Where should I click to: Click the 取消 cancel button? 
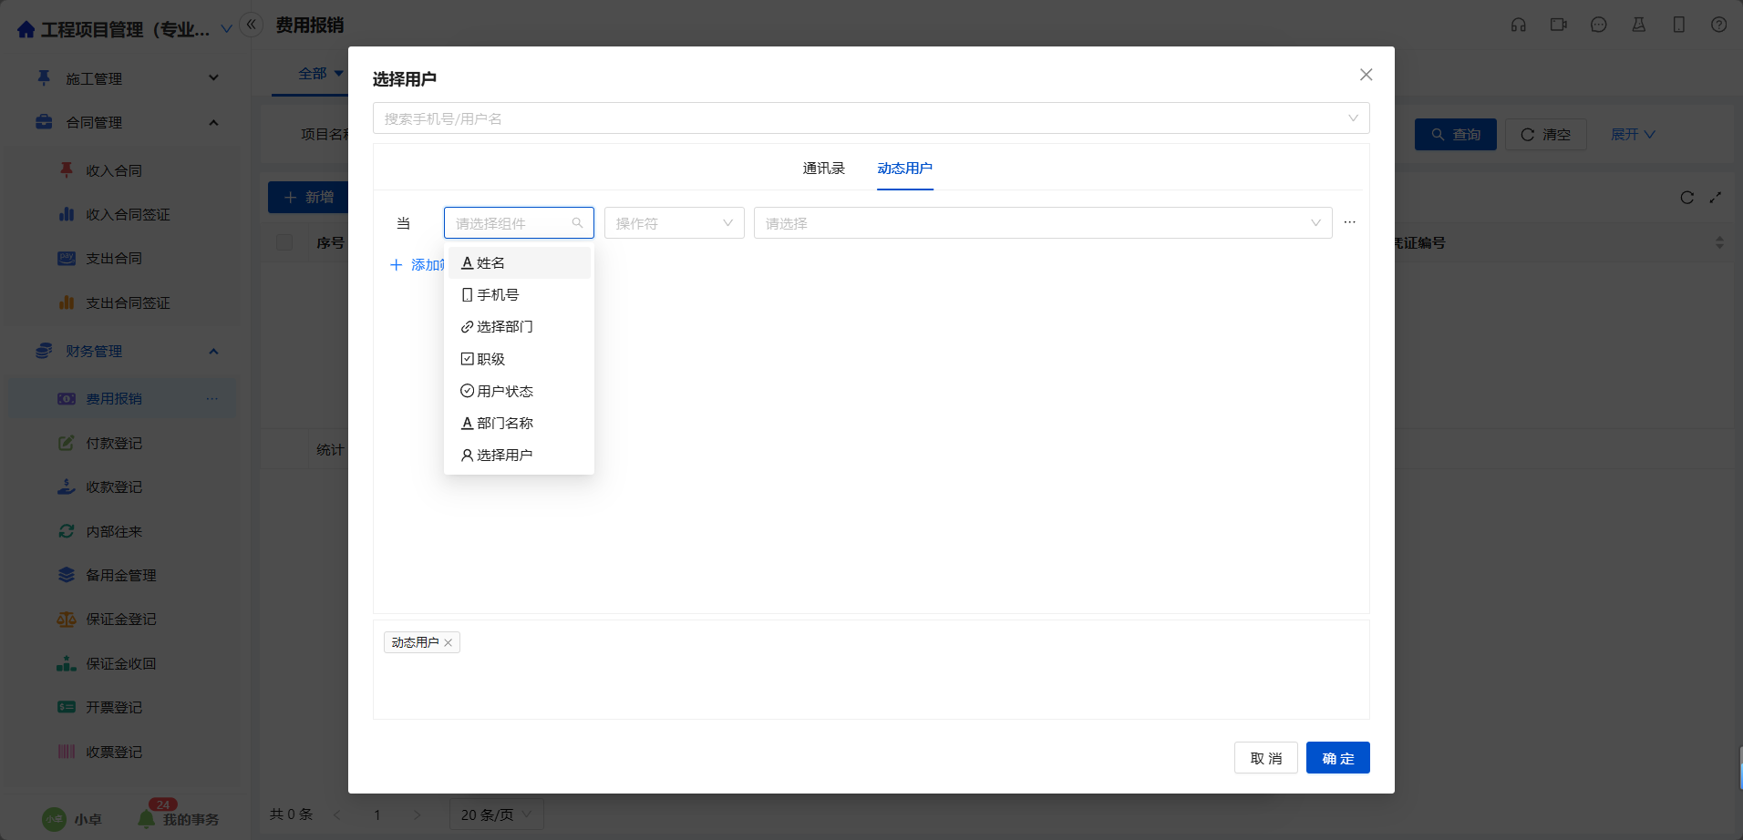[1265, 758]
